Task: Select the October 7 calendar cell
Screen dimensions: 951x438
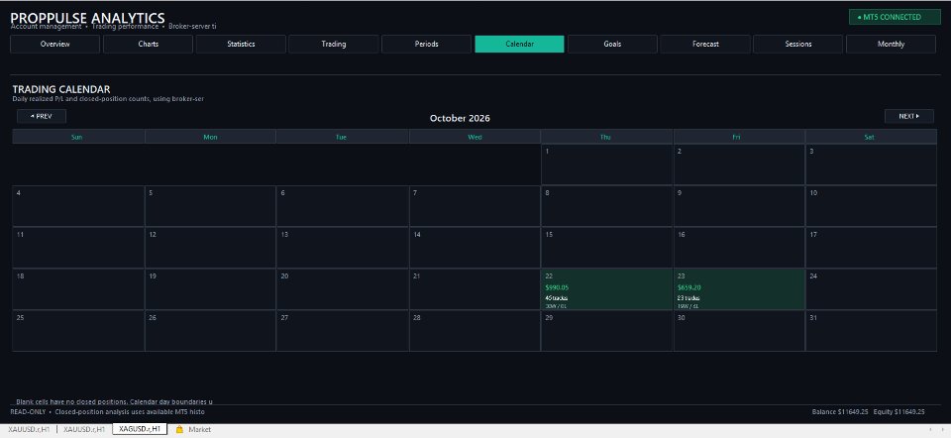Action: 475,206
